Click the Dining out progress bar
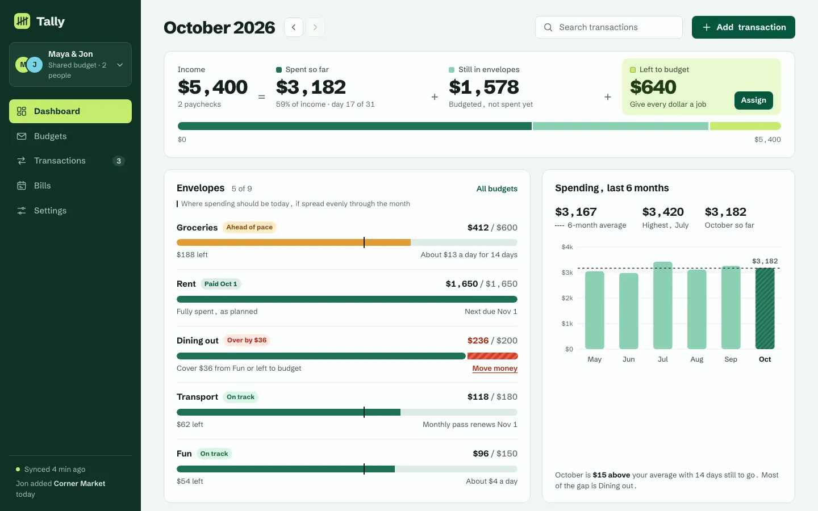 tap(347, 356)
